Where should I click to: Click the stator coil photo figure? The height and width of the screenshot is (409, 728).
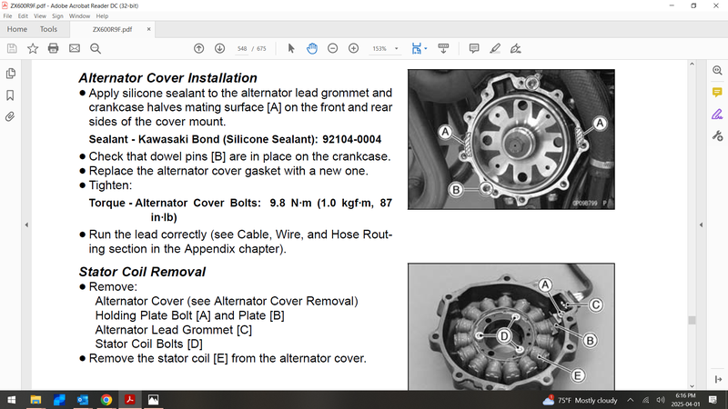point(511,327)
